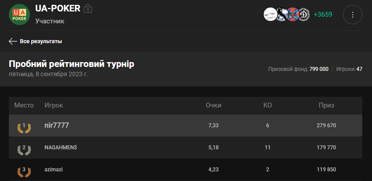Screen dimensions: 372x181
Task: Select the red flag member avatar
Action: [x=293, y=15]
